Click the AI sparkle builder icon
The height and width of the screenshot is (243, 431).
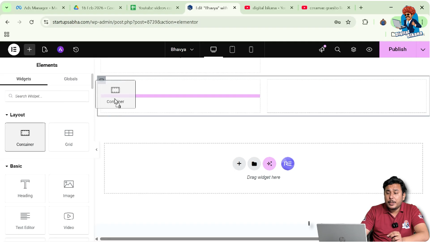[269, 164]
